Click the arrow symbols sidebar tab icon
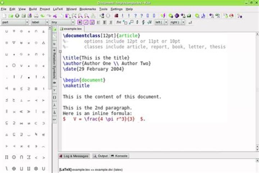259x173 pixels. coord(54,83)
